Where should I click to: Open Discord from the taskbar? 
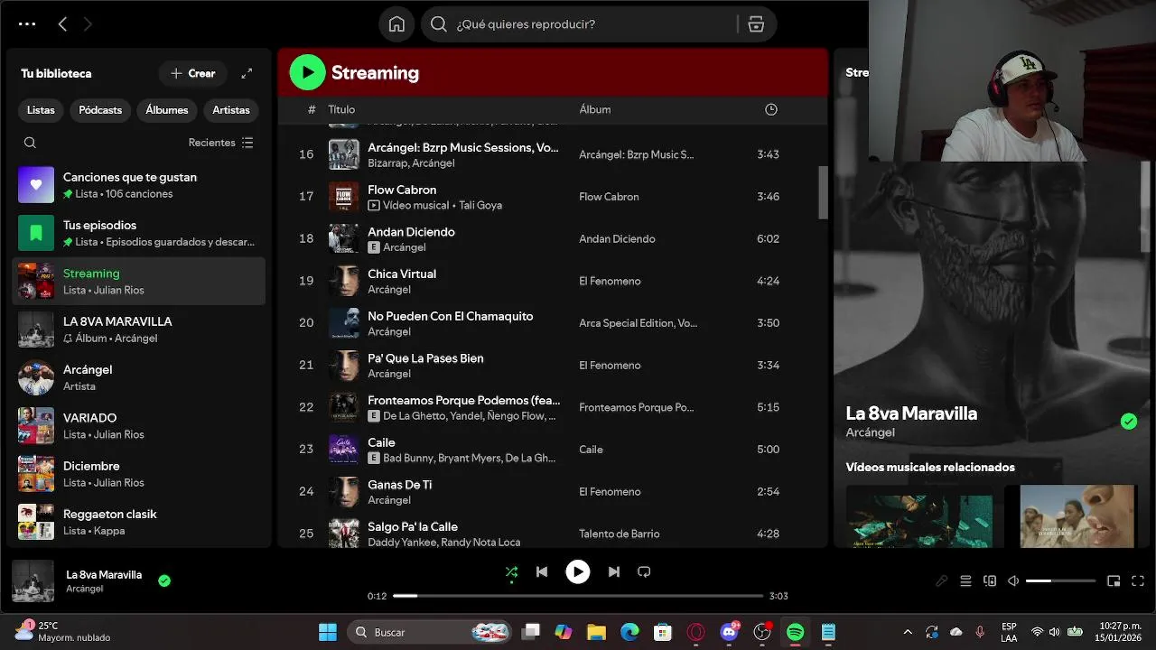pos(730,632)
